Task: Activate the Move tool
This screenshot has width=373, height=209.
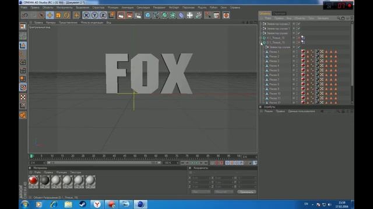Action: (x=50, y=16)
